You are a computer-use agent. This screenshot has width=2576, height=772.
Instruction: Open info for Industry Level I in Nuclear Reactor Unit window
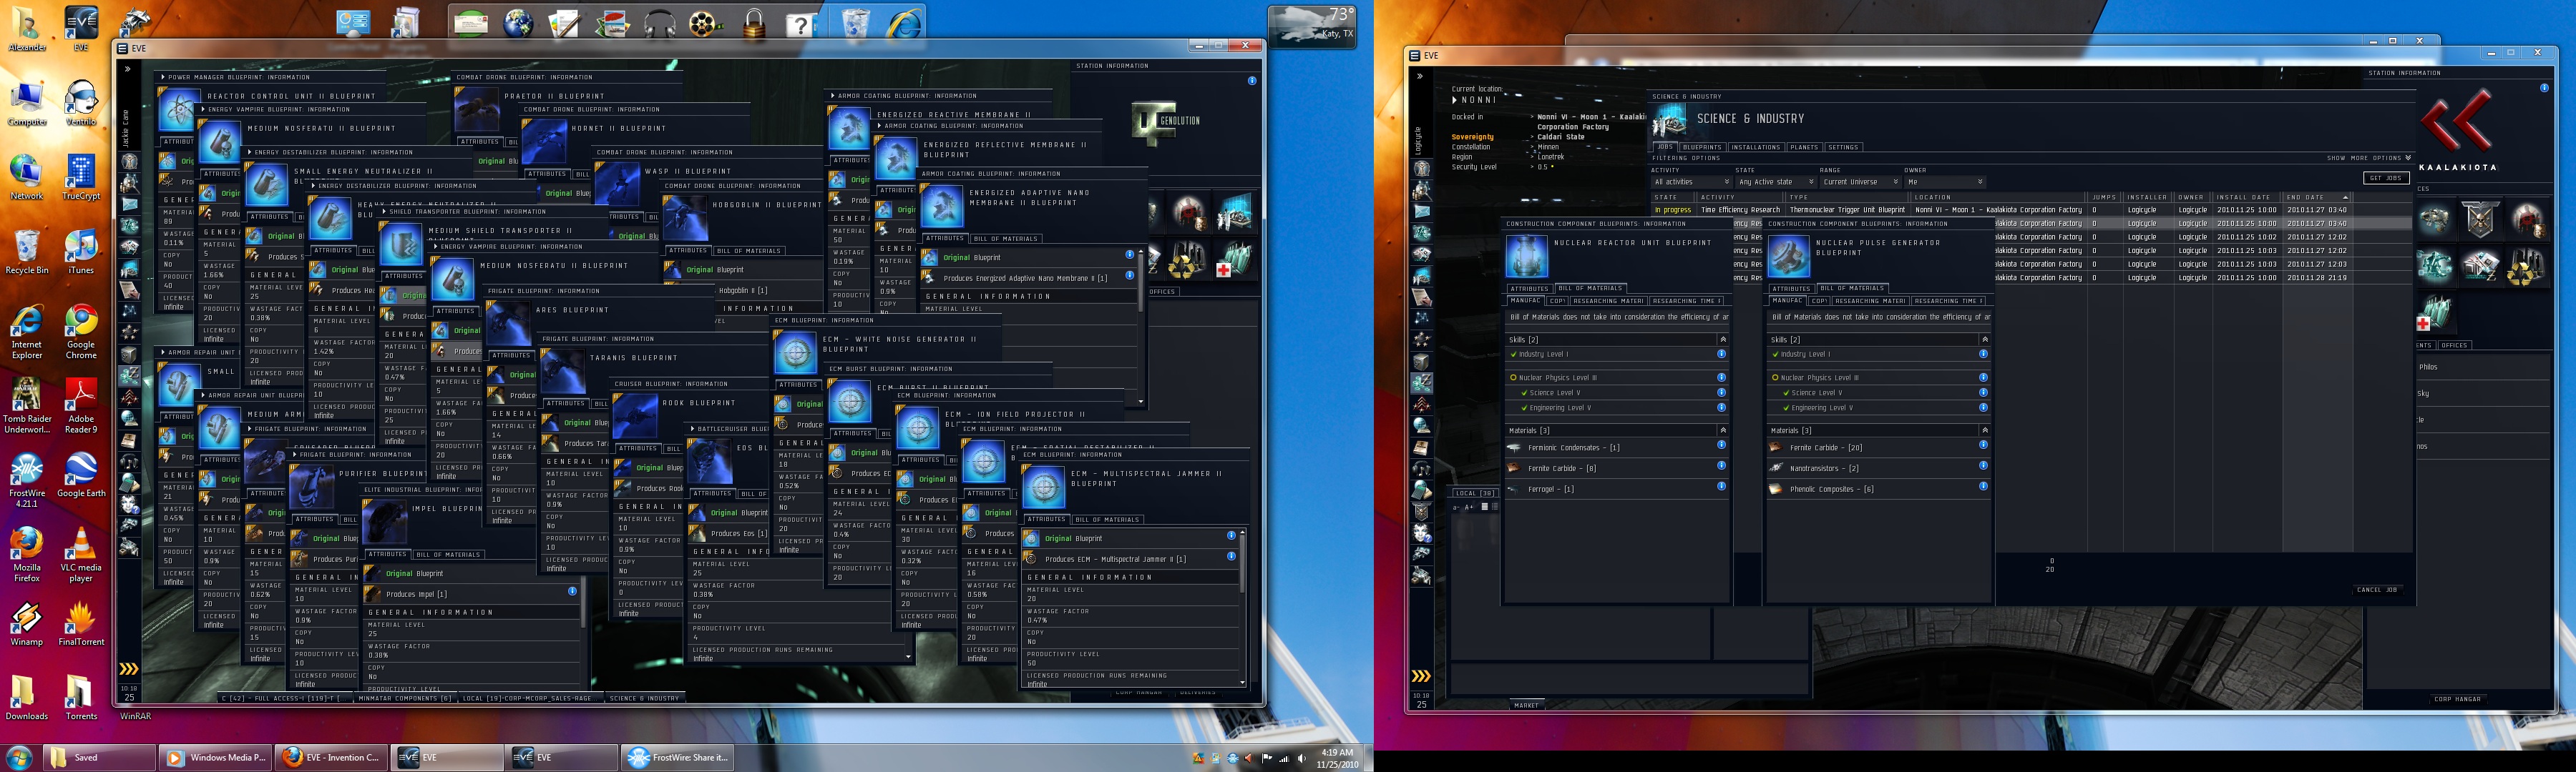1721,355
